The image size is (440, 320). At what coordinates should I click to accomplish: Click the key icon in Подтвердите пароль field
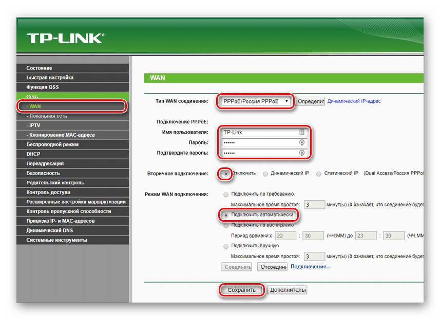(302, 153)
